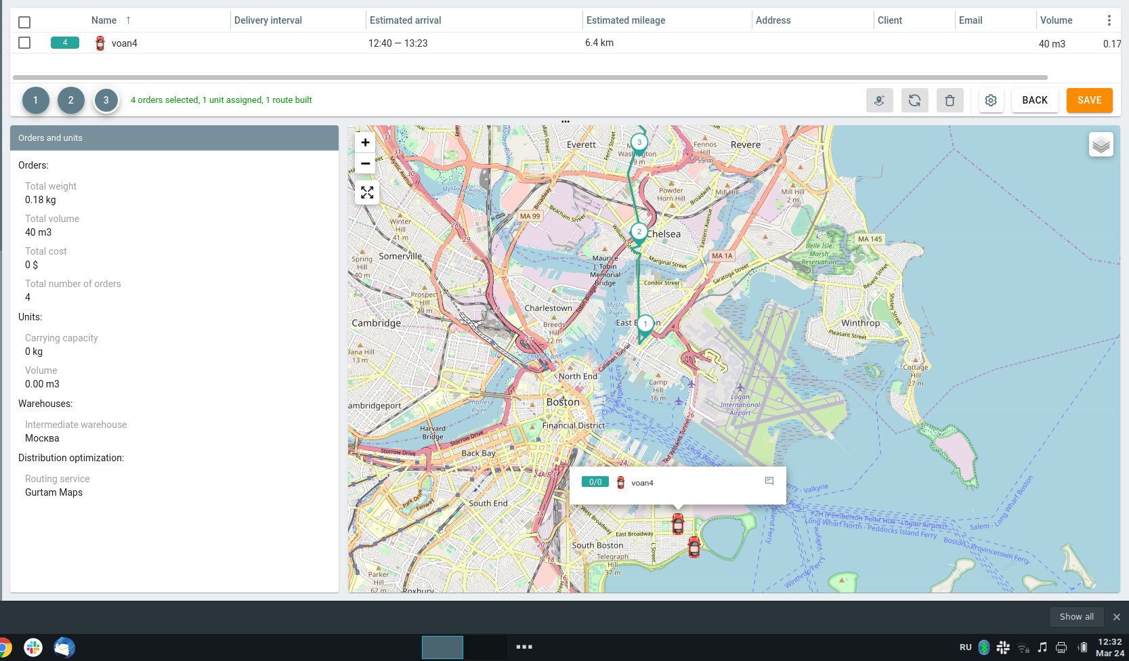1129x661 pixels.
Task: Go to step 2 of wizard
Action: point(71,100)
